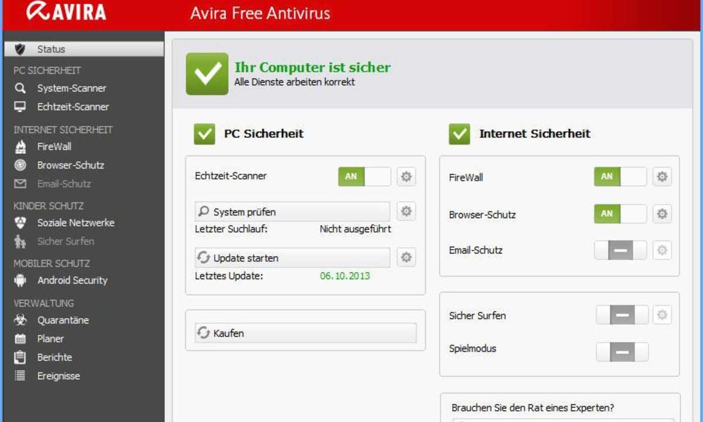Toggle the FireWall AN switch
The height and width of the screenshot is (422, 703).
[620, 176]
